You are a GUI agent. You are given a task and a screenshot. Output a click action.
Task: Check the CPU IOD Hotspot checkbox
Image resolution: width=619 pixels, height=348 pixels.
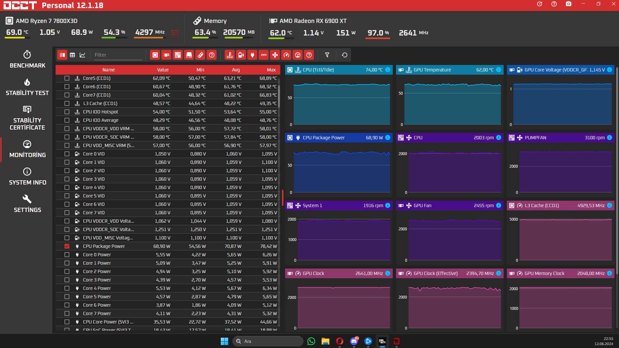pyautogui.click(x=67, y=112)
